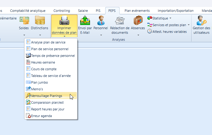Viewport: 212px width, 135px height.
Task: Click the Memo's pinned grid icon
Action: (28, 89)
